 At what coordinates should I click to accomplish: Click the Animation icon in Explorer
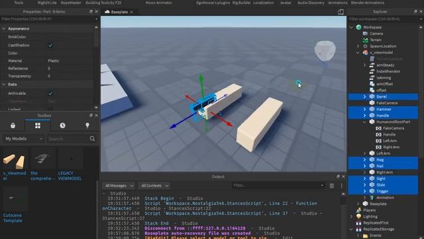372,198
